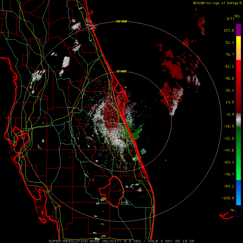243x243 pixels.
Task: Click the -94.2 velocity scale value
Action: tap(229, 186)
